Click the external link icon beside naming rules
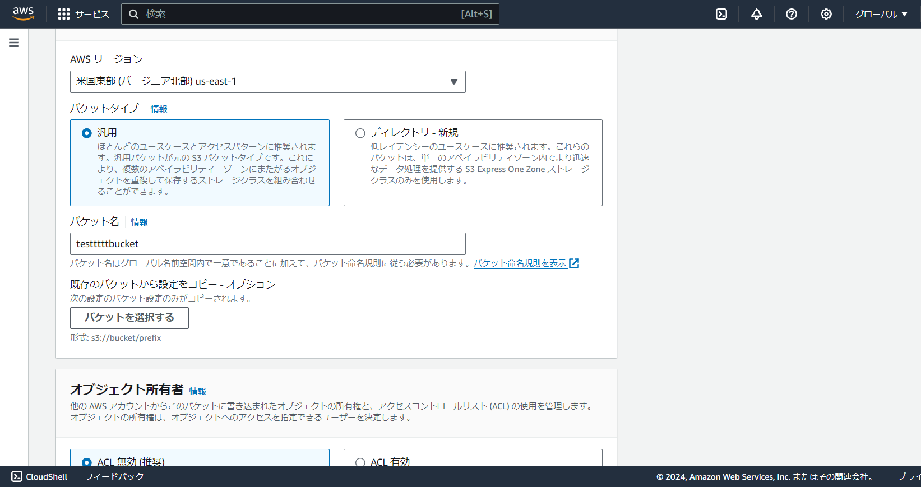 pyautogui.click(x=574, y=263)
